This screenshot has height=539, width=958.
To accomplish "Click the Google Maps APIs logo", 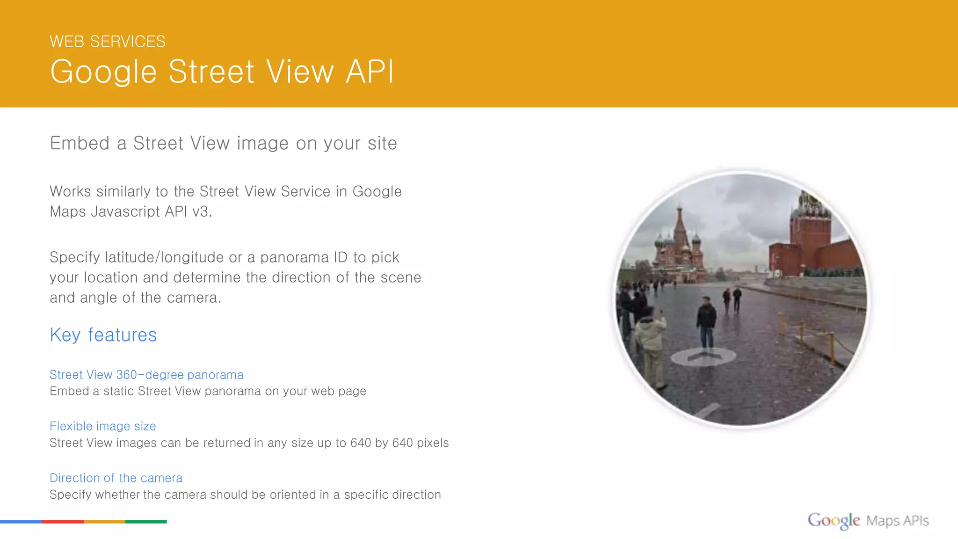I will [868, 520].
